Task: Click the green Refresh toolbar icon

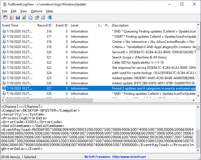Action: pos(24,17)
